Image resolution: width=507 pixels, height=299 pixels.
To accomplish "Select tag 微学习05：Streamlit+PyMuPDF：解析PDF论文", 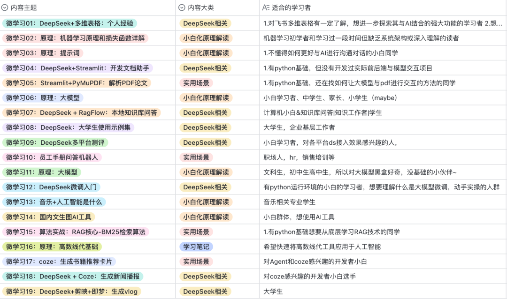I will point(77,83).
